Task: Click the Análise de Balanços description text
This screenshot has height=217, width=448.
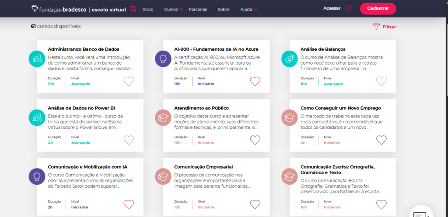Action: tap(342, 63)
